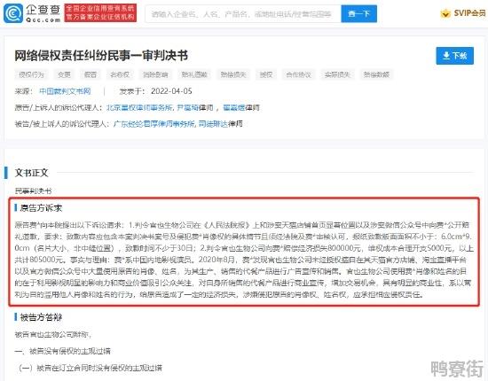
Task: Select the 名称权 tag
Action: coord(120,74)
